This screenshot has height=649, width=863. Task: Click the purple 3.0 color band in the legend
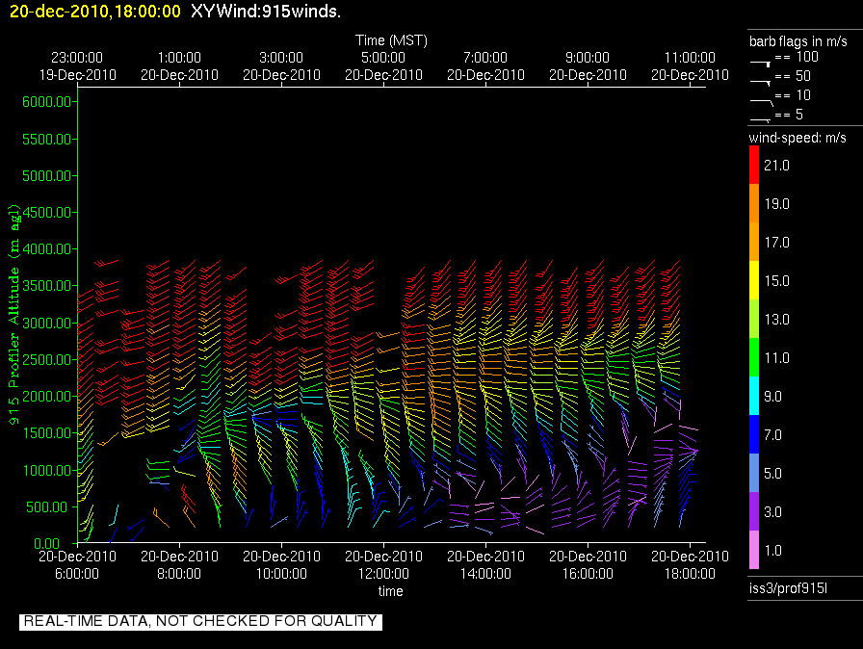(x=754, y=511)
